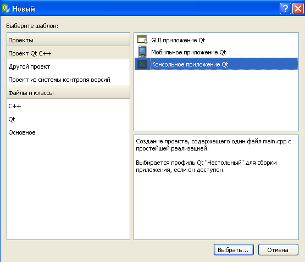The image size is (305, 262).
Task: Click the Qt logo in title bar
Action: click(x=5, y=8)
